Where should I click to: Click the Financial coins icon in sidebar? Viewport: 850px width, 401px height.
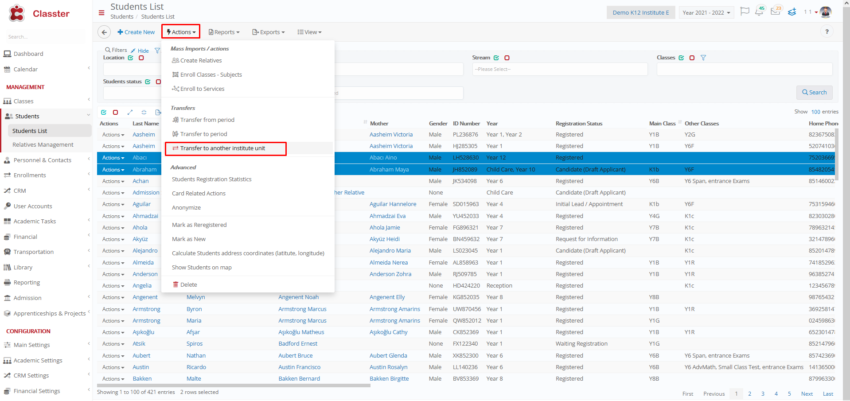point(7,237)
